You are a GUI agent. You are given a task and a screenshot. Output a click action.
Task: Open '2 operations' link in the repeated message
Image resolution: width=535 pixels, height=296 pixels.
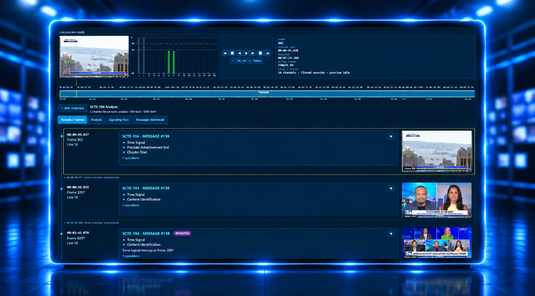131,256
